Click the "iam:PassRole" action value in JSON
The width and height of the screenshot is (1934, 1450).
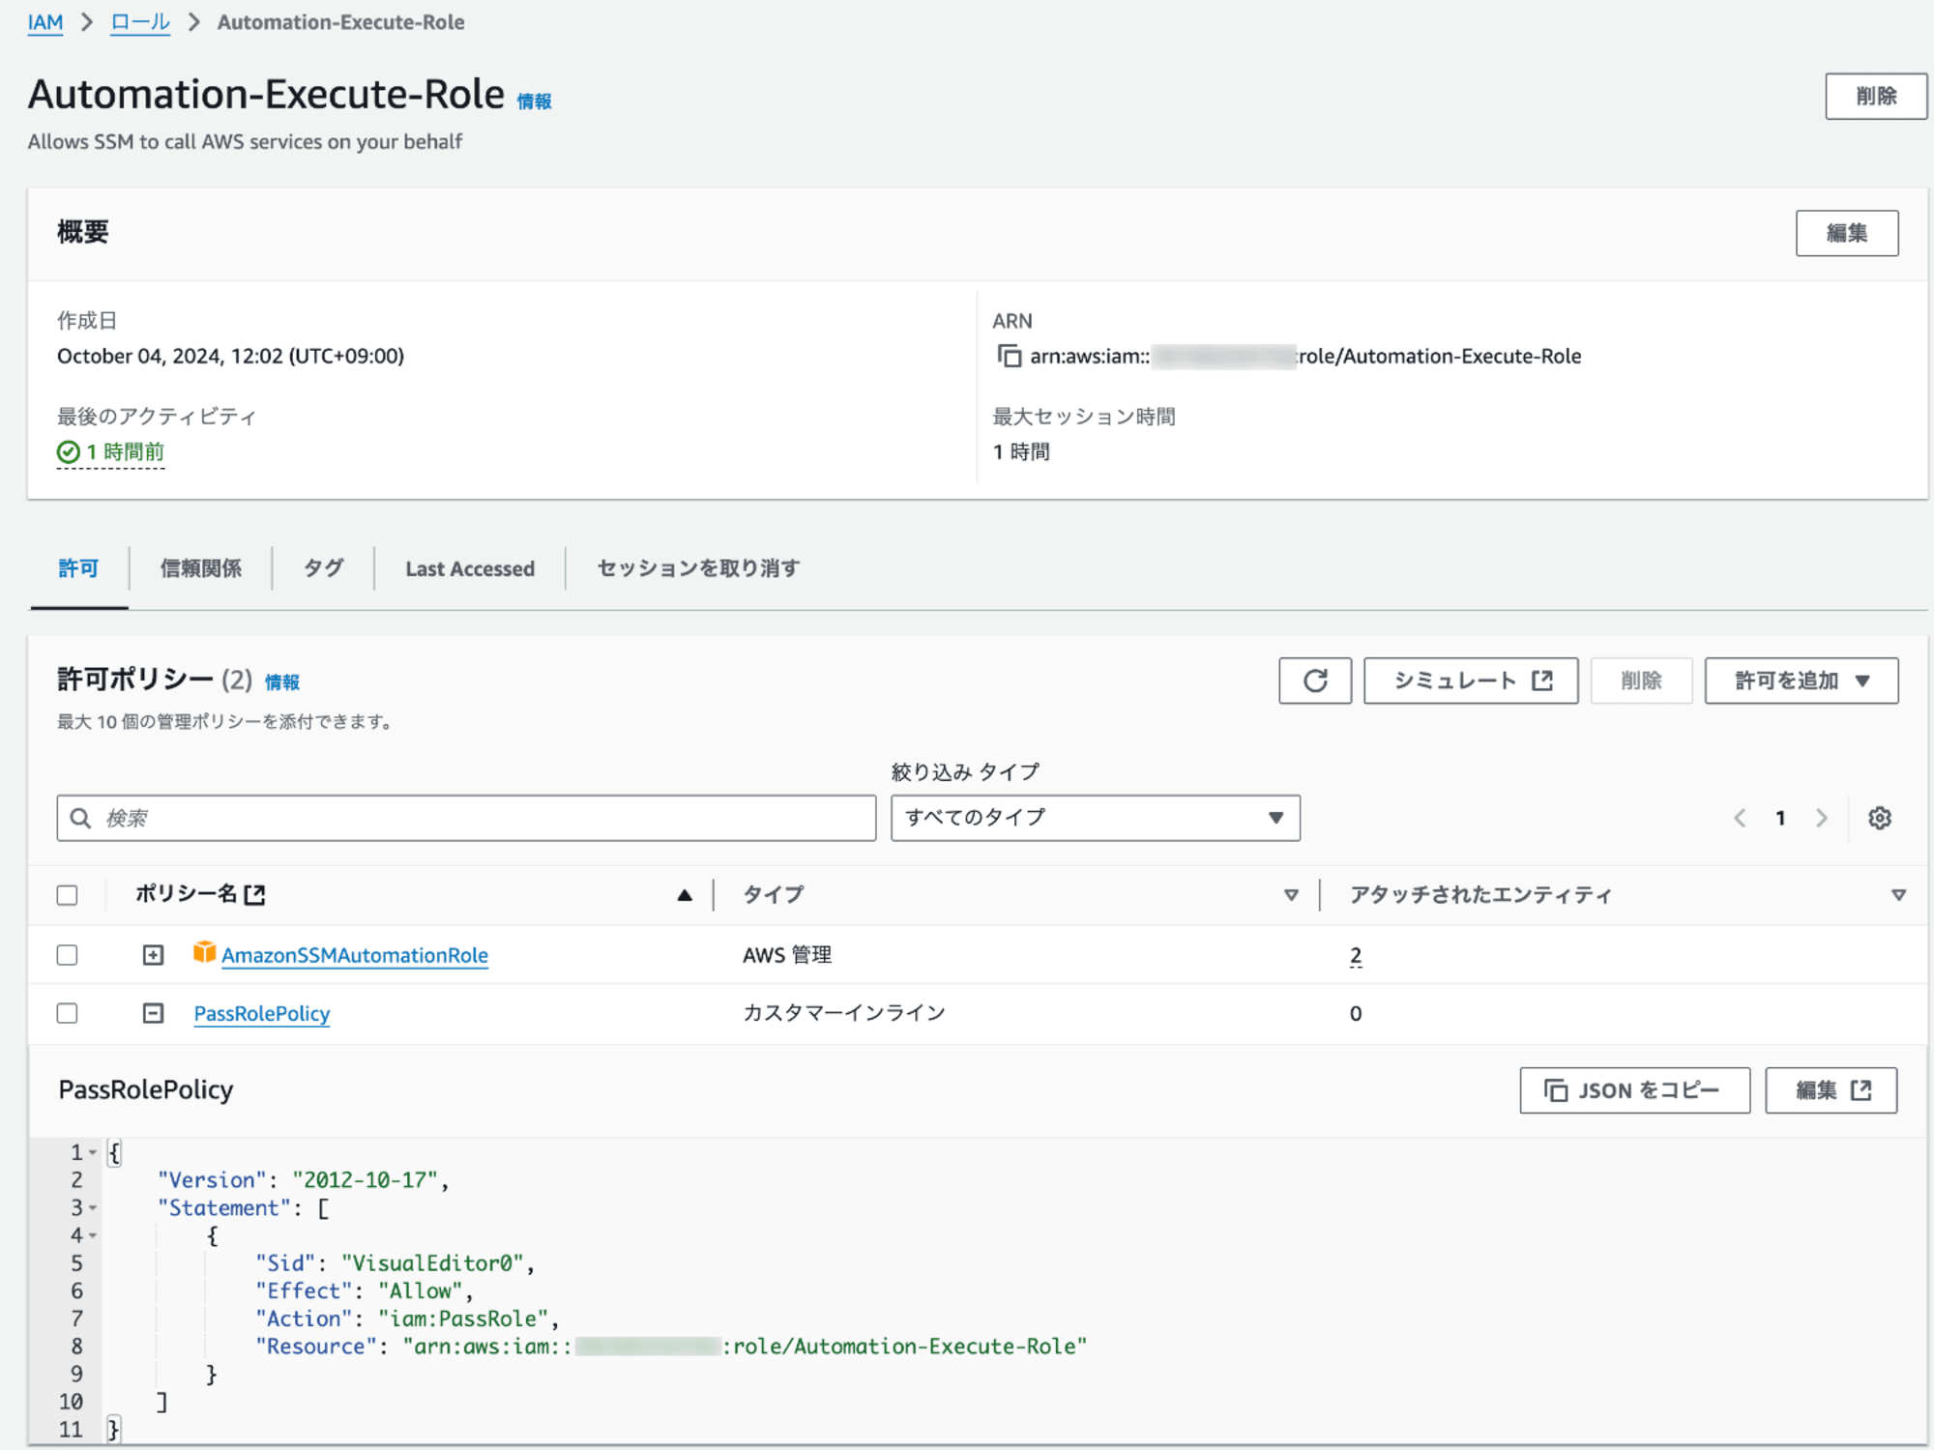tap(463, 1319)
